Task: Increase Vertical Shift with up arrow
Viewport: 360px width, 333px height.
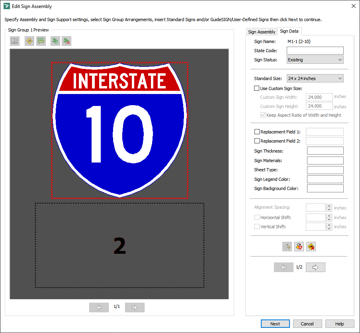Action: click(329, 225)
